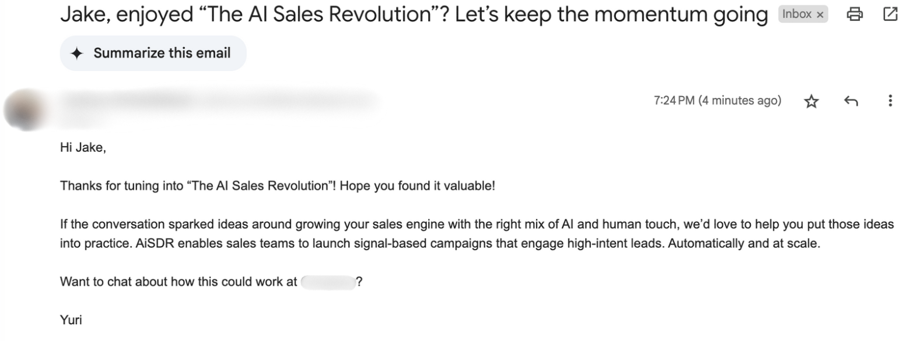This screenshot has width=910, height=341.
Task: Click the "Yuri" signature text
Action: point(71,319)
